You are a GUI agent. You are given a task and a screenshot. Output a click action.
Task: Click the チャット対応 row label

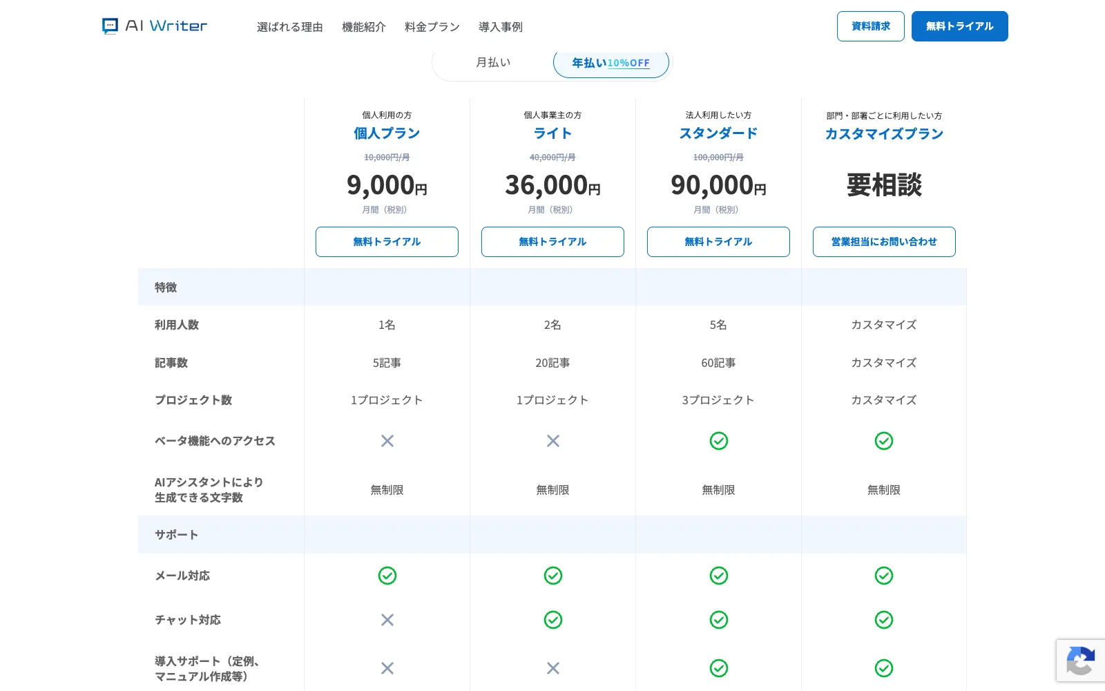point(188,620)
